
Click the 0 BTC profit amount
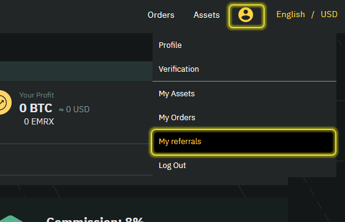pos(36,108)
